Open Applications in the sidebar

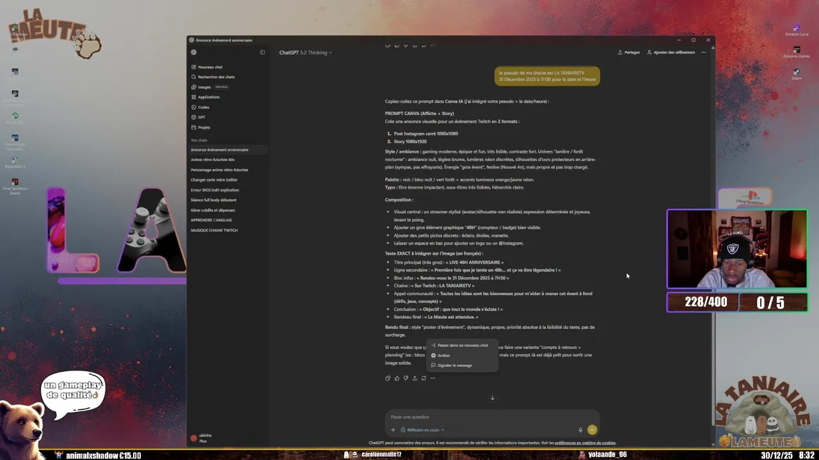point(205,97)
